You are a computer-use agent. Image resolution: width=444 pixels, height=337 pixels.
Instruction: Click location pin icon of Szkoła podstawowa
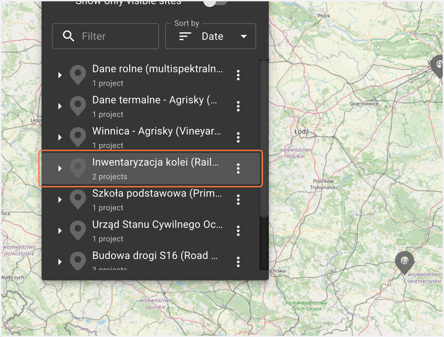pos(78,200)
